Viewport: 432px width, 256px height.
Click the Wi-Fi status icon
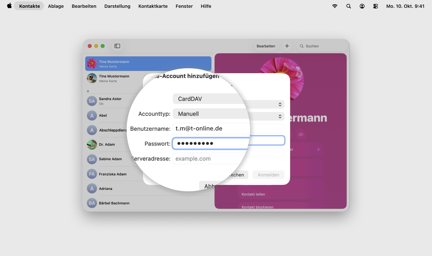pos(334,6)
